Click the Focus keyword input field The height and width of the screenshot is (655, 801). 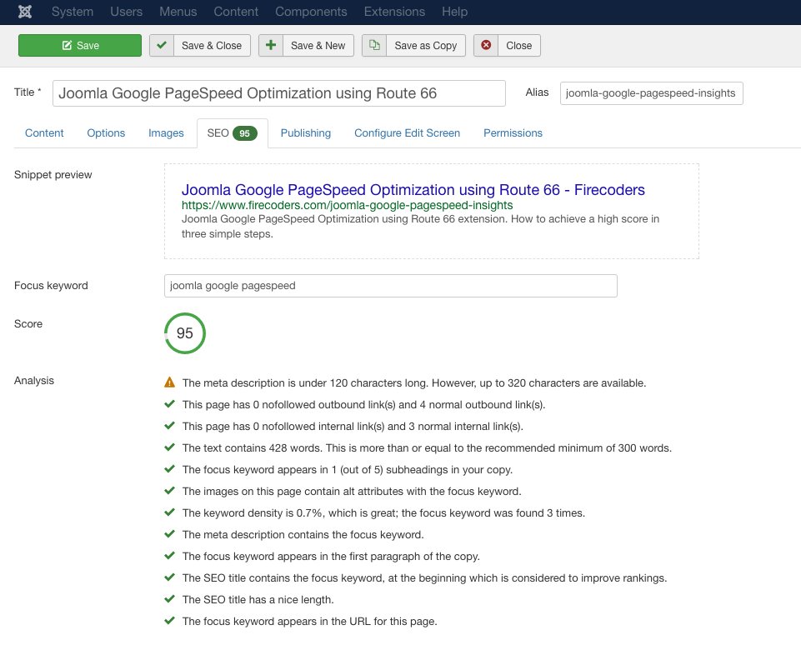[390, 286]
